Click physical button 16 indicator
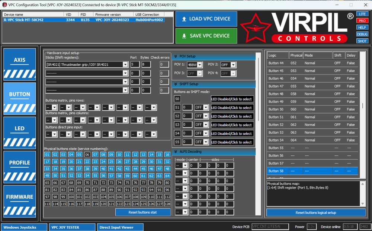Image resolution: width=372 pixels, height=231 pixels. [167, 155]
